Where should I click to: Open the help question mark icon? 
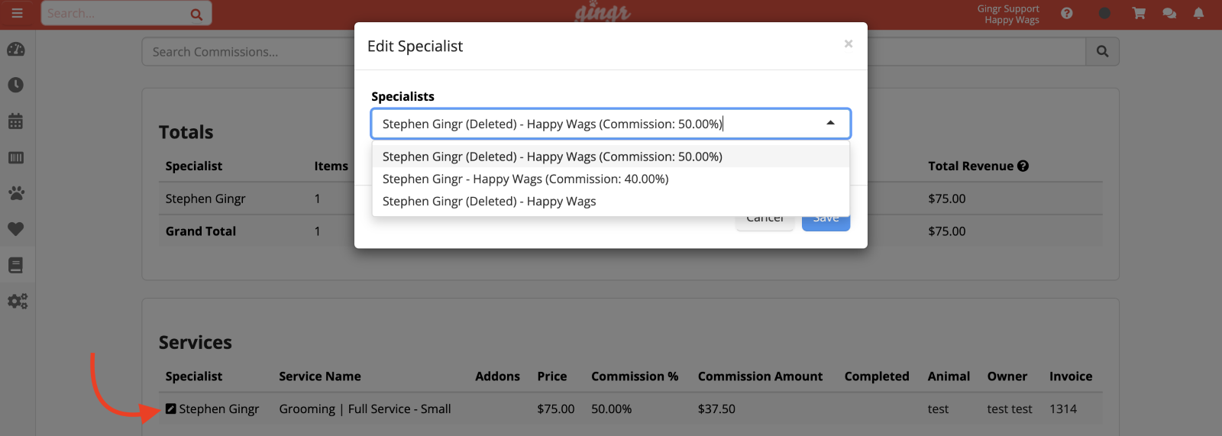click(x=1067, y=13)
